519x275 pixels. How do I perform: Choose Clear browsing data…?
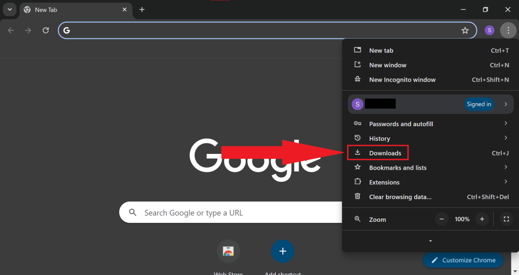pyautogui.click(x=431, y=197)
